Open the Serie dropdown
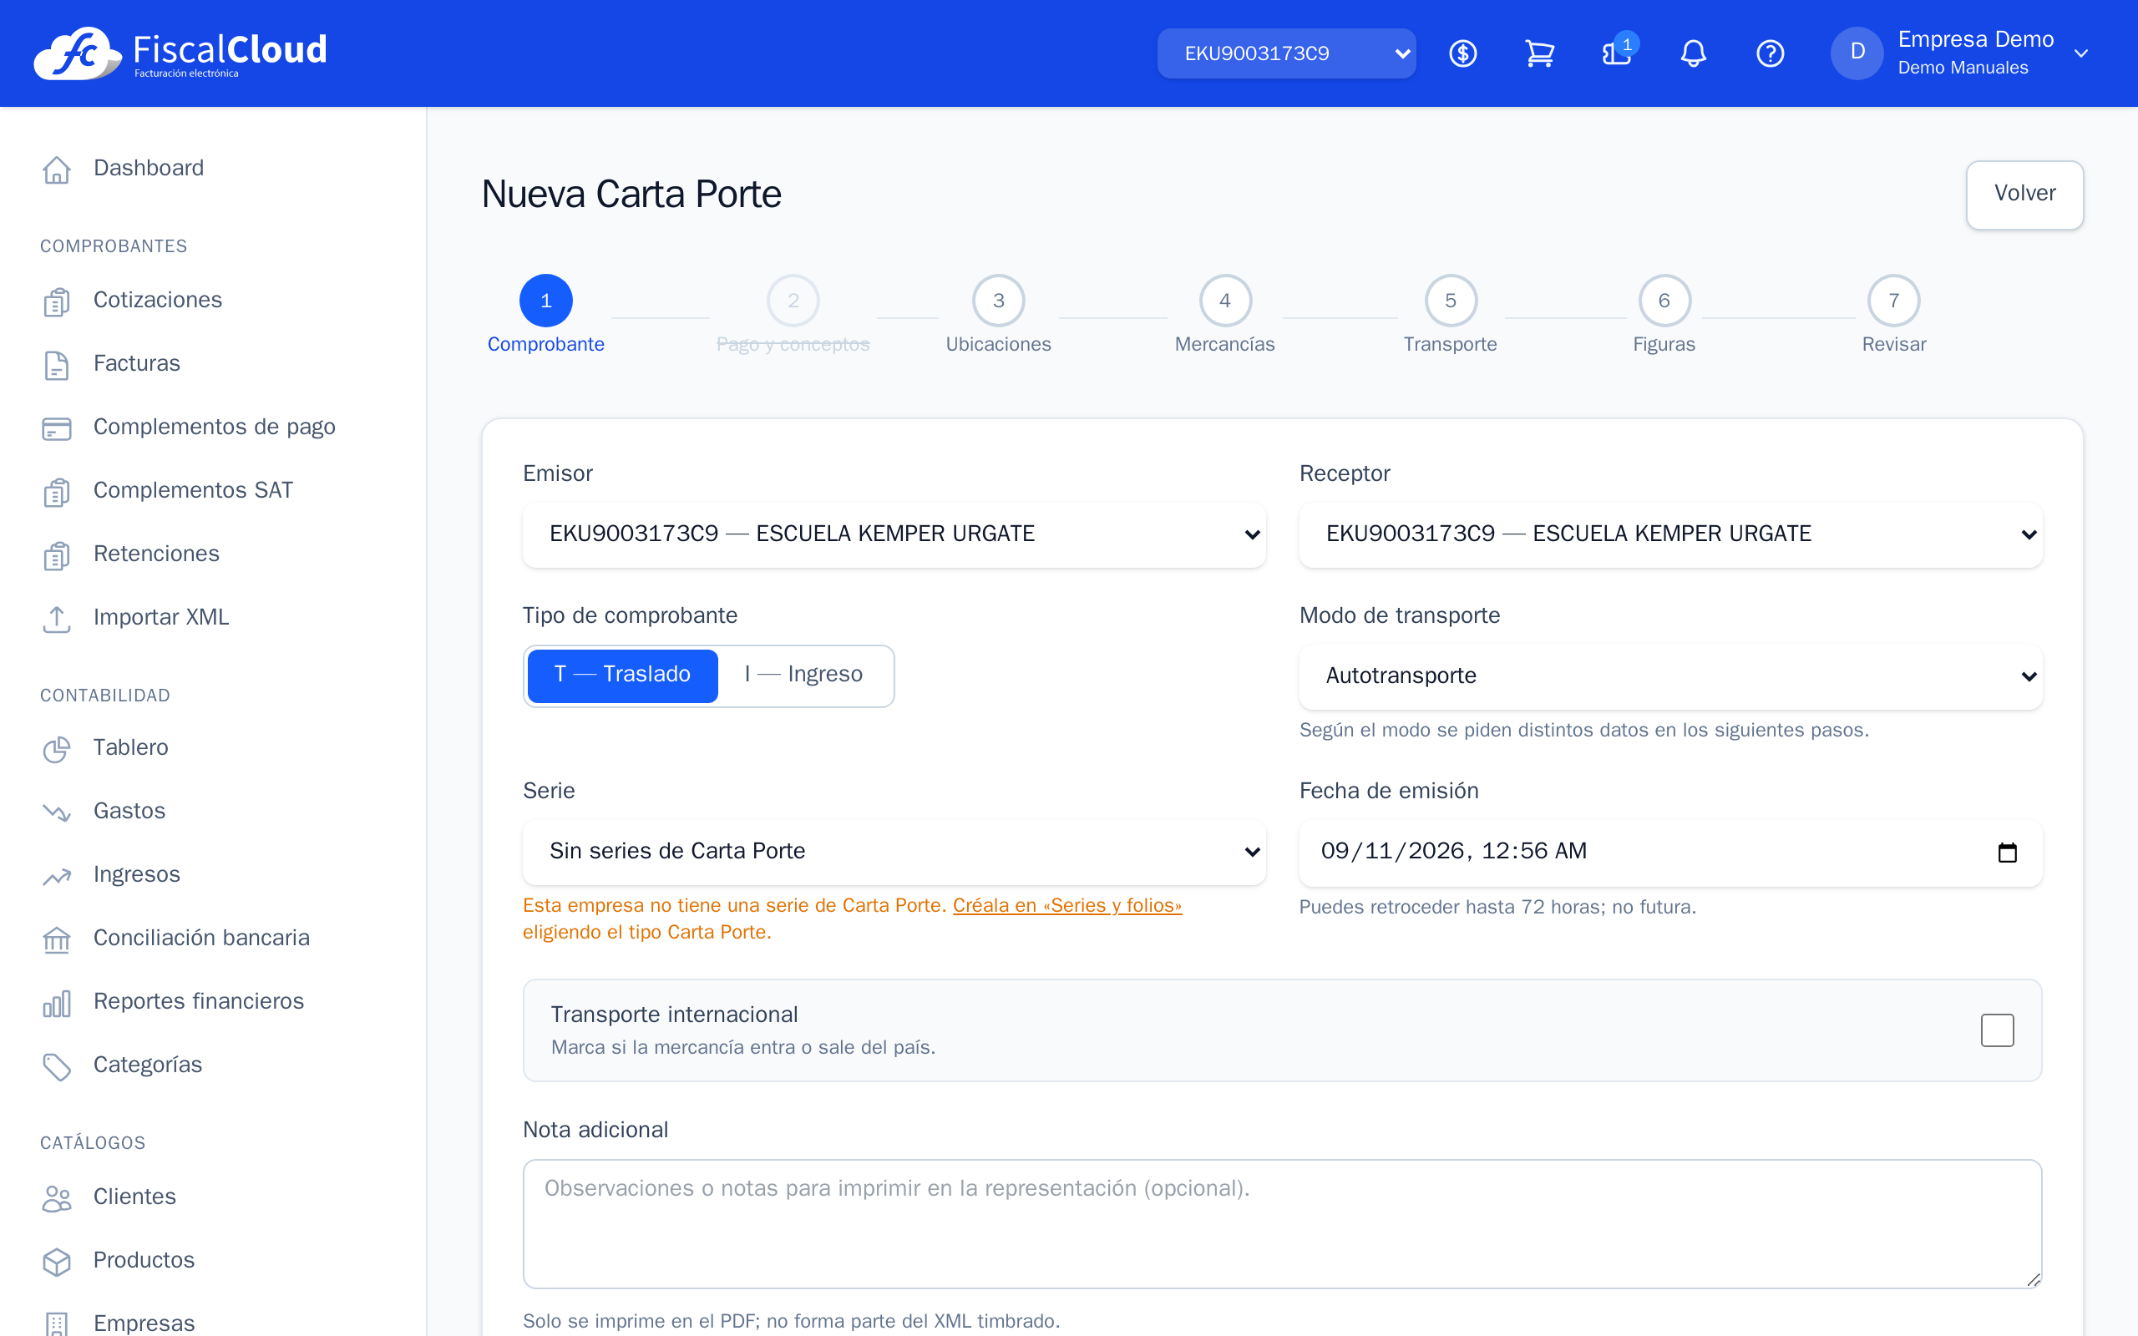2138x1336 pixels. [x=894, y=852]
